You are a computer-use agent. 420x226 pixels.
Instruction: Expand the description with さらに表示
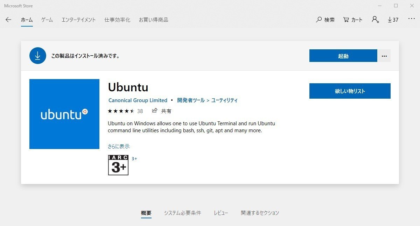point(119,146)
